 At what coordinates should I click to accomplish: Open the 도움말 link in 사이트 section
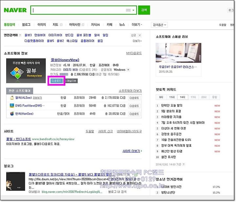coord(90,131)
